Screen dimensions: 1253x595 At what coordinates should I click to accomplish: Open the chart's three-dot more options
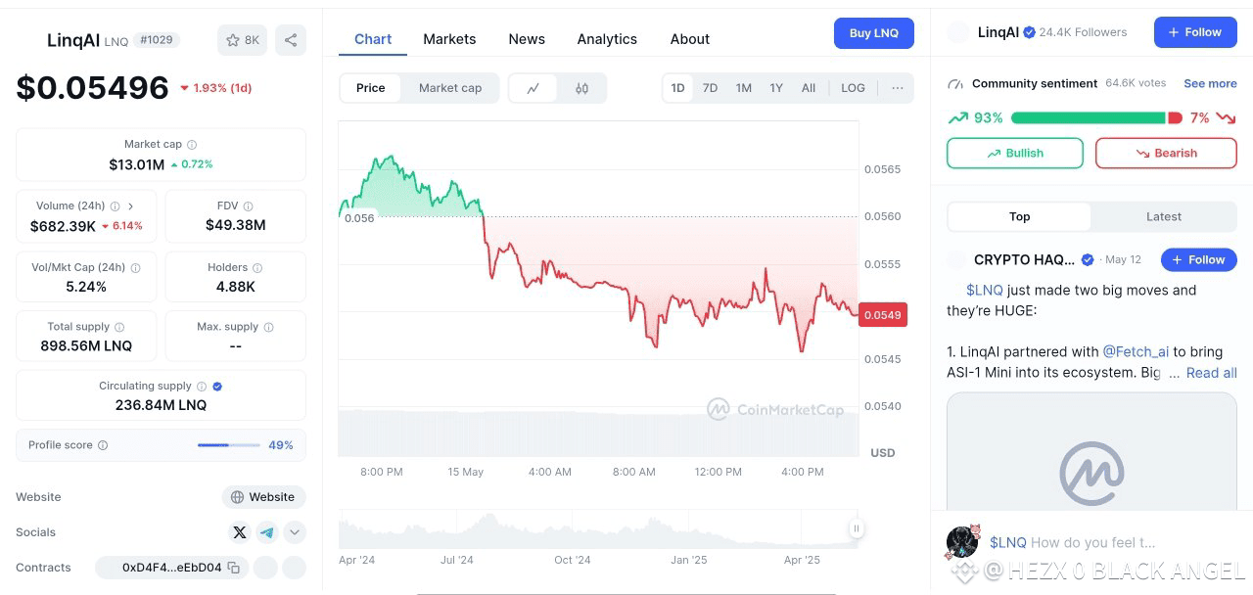(898, 88)
